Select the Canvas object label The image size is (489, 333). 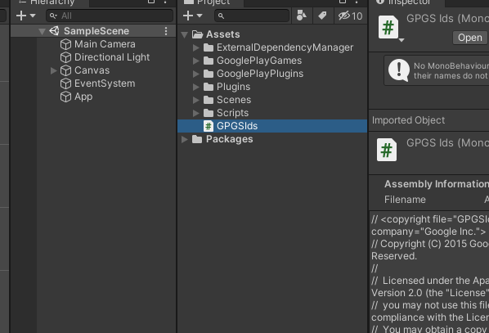point(92,70)
